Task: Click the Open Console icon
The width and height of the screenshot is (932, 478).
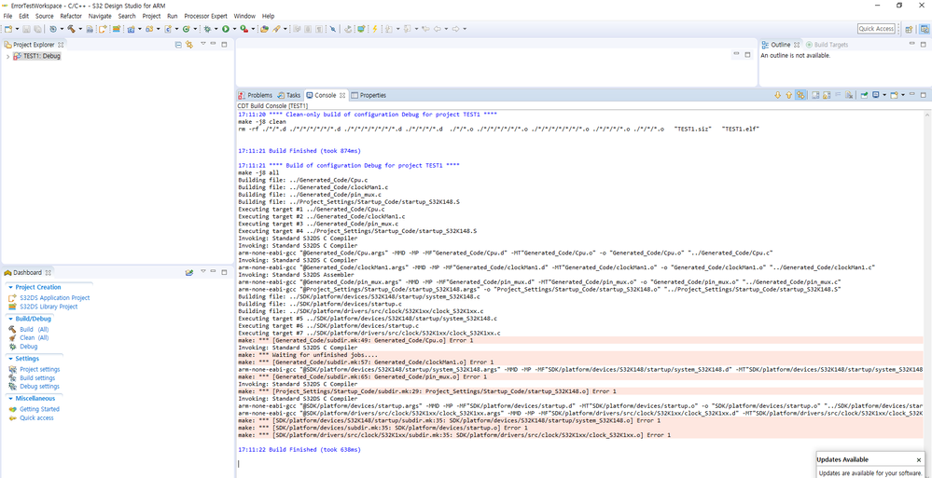Action: click(x=894, y=94)
